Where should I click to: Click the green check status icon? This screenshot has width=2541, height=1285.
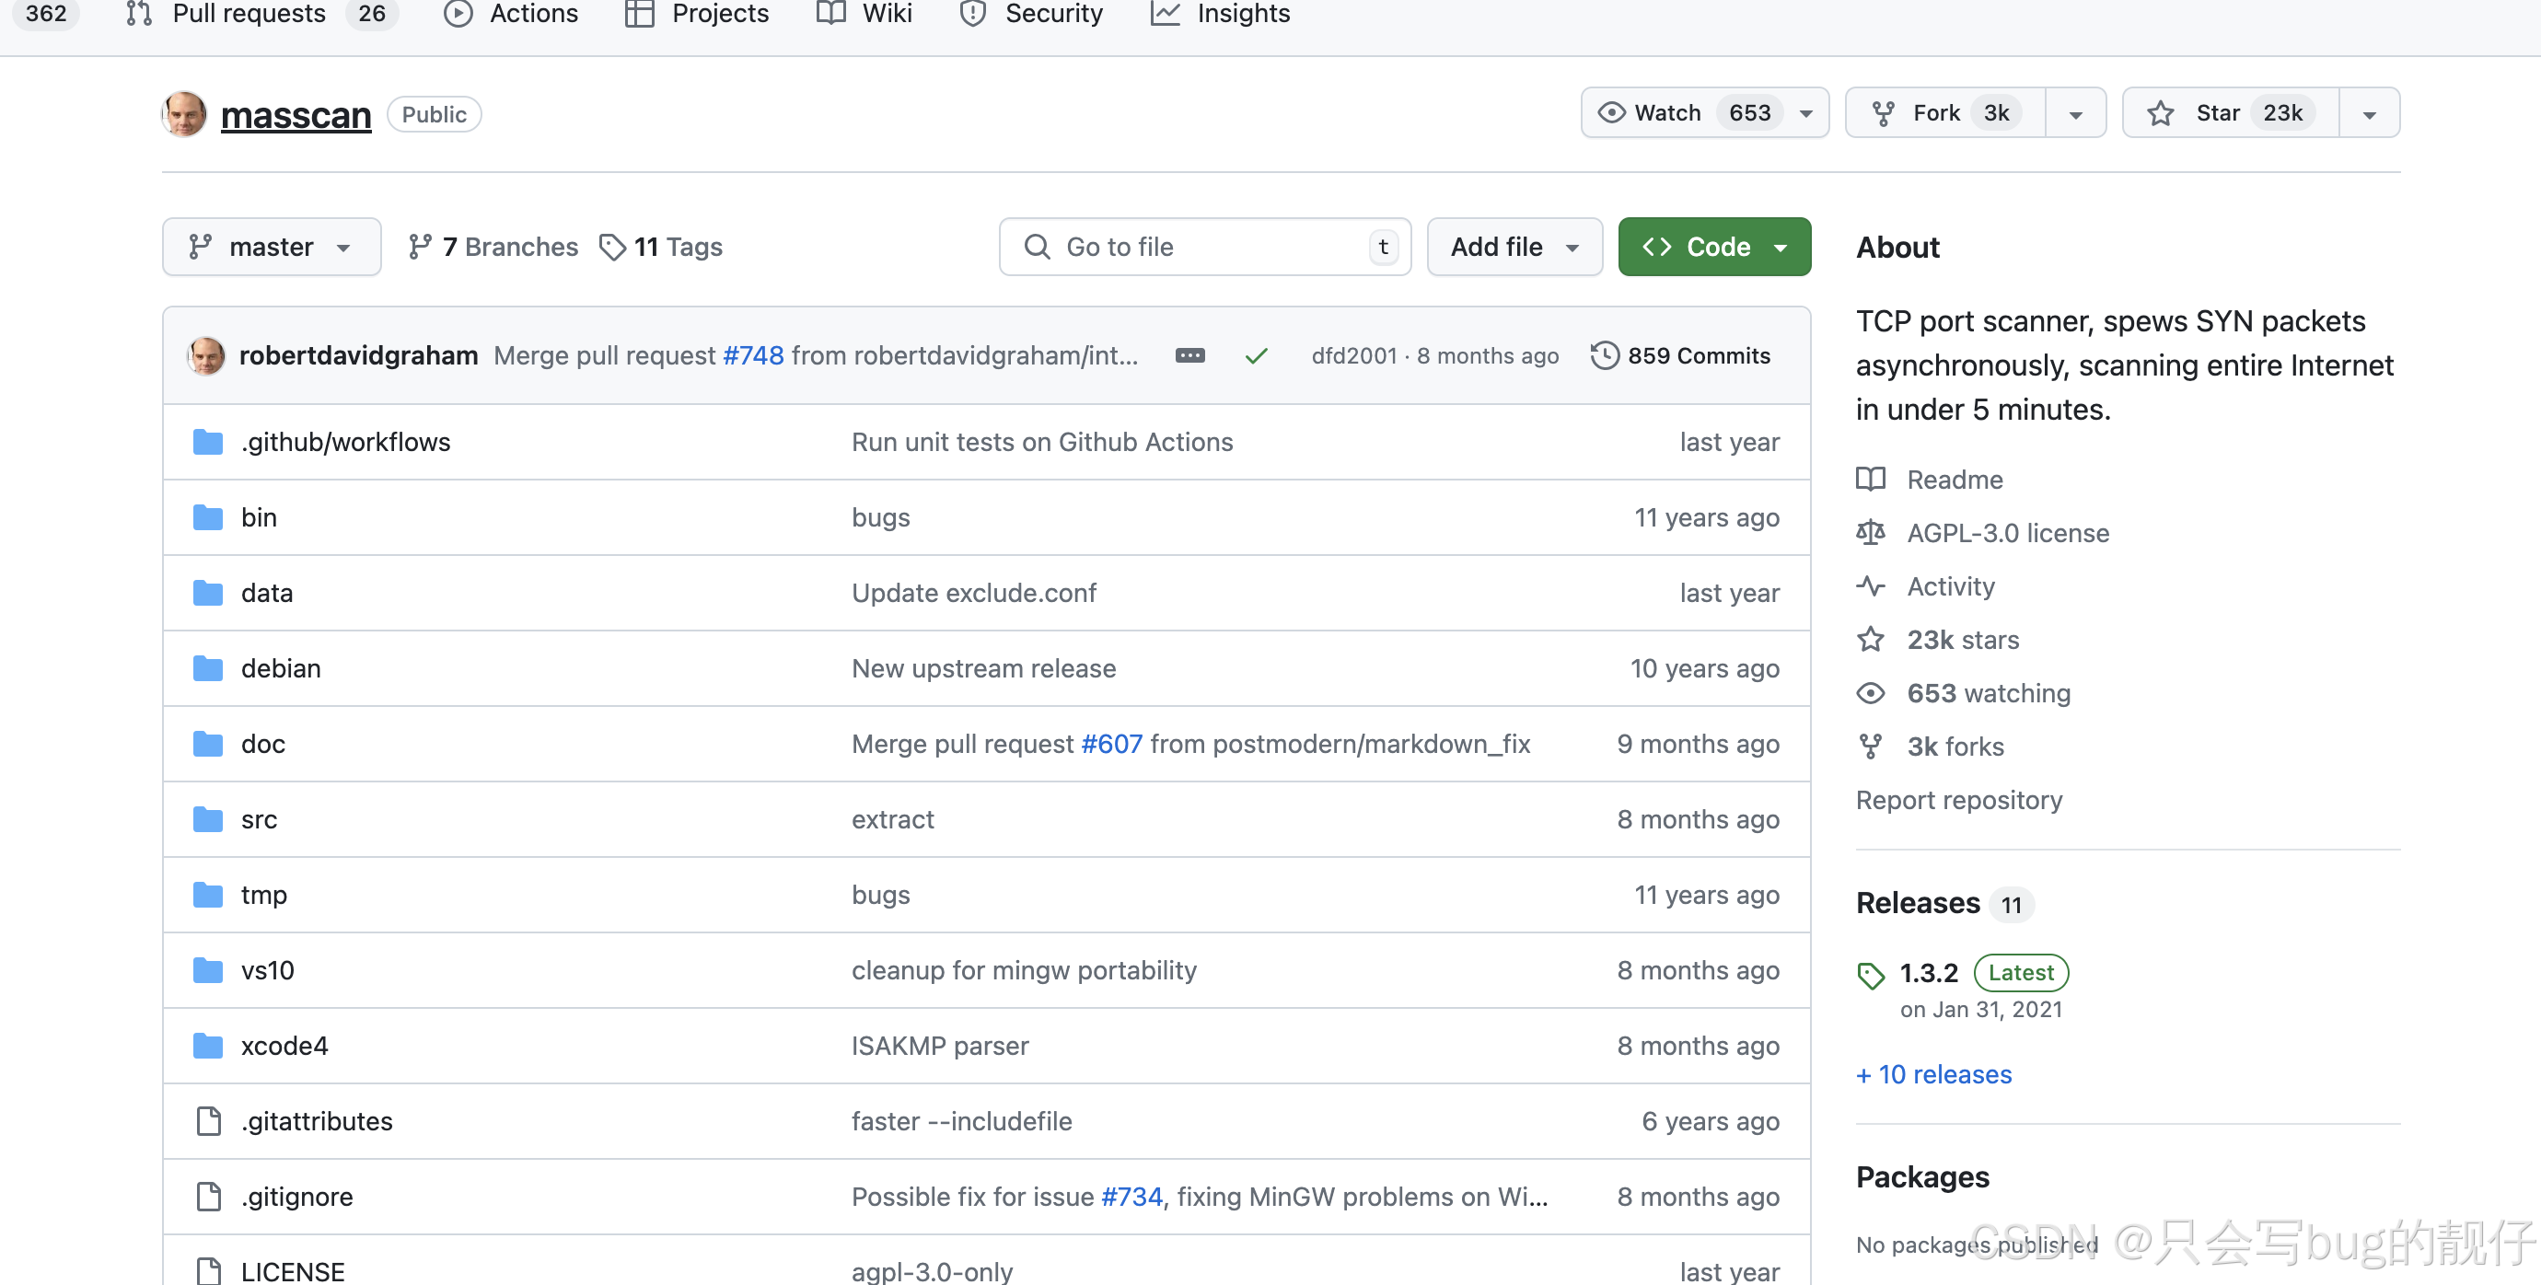(1256, 356)
